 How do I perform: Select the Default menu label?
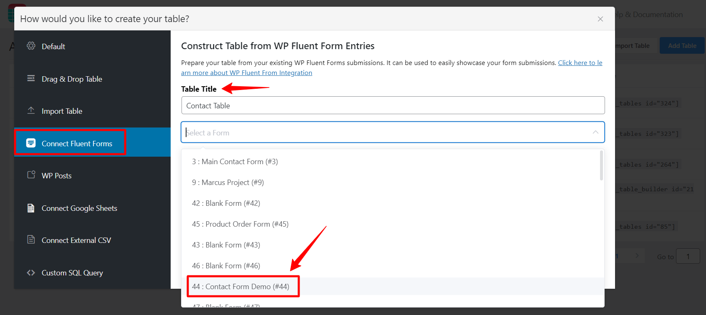[x=53, y=46]
